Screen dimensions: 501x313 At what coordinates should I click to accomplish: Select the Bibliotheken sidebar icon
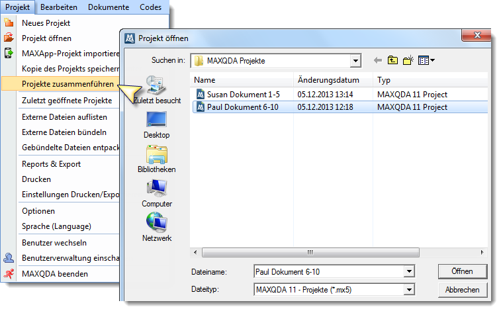point(157,156)
